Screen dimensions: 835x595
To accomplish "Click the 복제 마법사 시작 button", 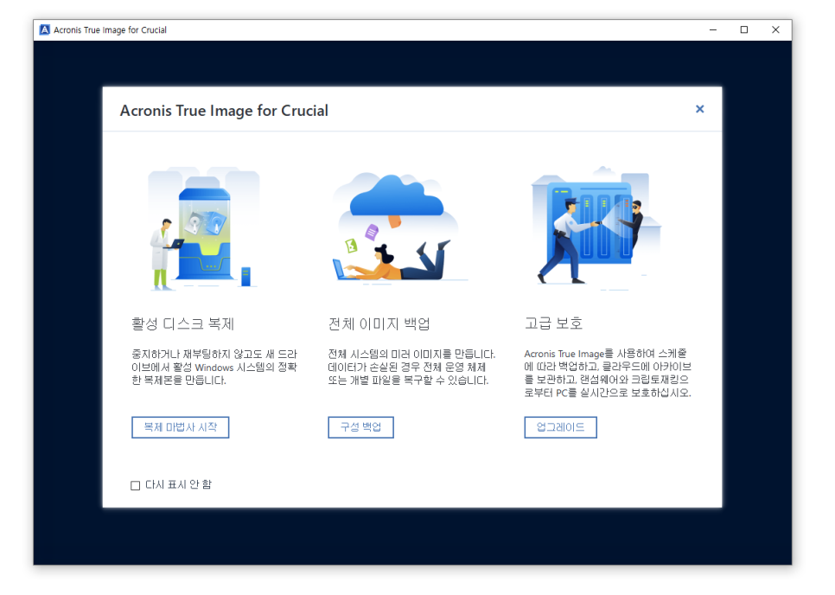I will pyautogui.click(x=180, y=427).
